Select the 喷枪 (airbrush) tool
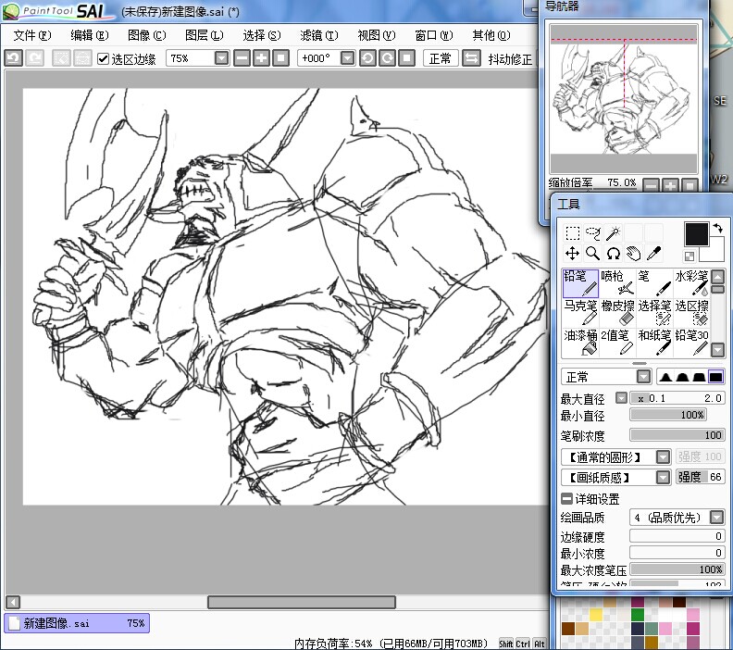The image size is (733, 650). click(x=617, y=283)
